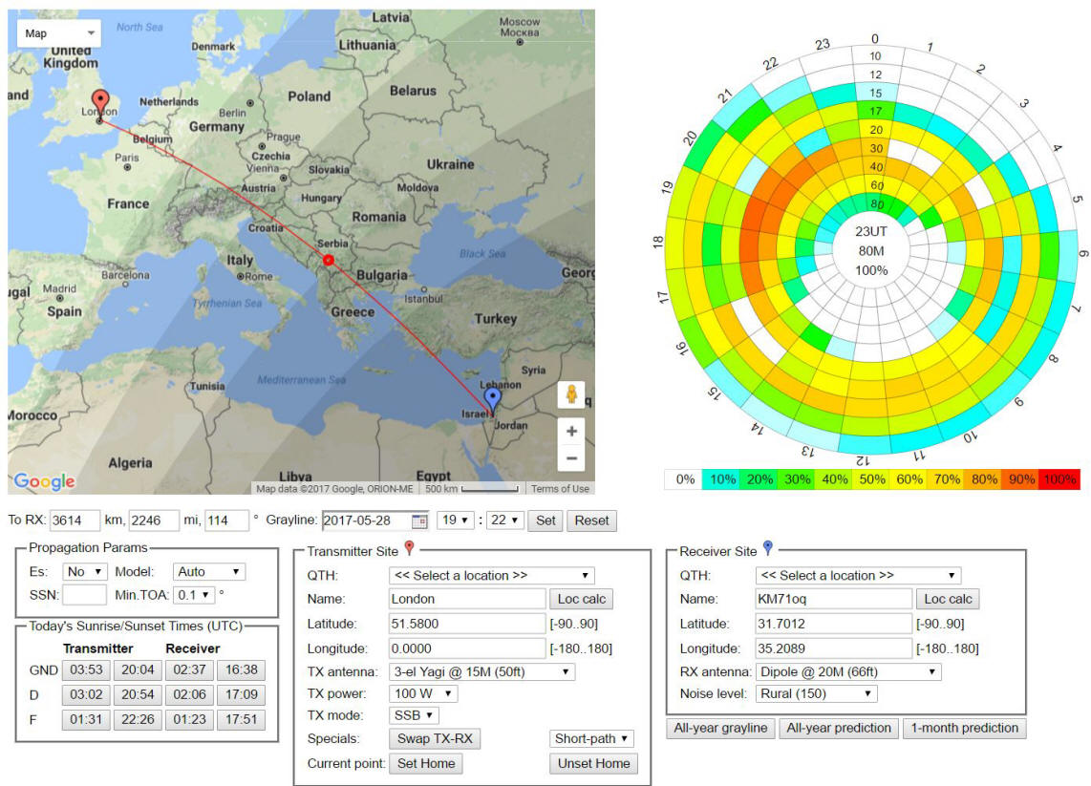Click the red midpoint circle on path
This screenshot has width=1091, height=786.
click(x=328, y=260)
